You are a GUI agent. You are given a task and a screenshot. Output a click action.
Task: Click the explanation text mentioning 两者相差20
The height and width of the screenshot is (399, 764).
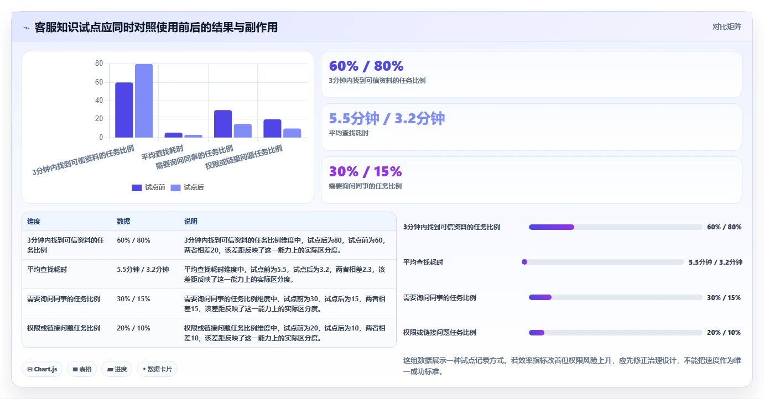285,245
